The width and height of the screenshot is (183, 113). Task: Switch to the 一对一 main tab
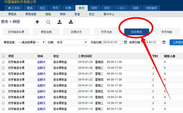tap(121, 8)
